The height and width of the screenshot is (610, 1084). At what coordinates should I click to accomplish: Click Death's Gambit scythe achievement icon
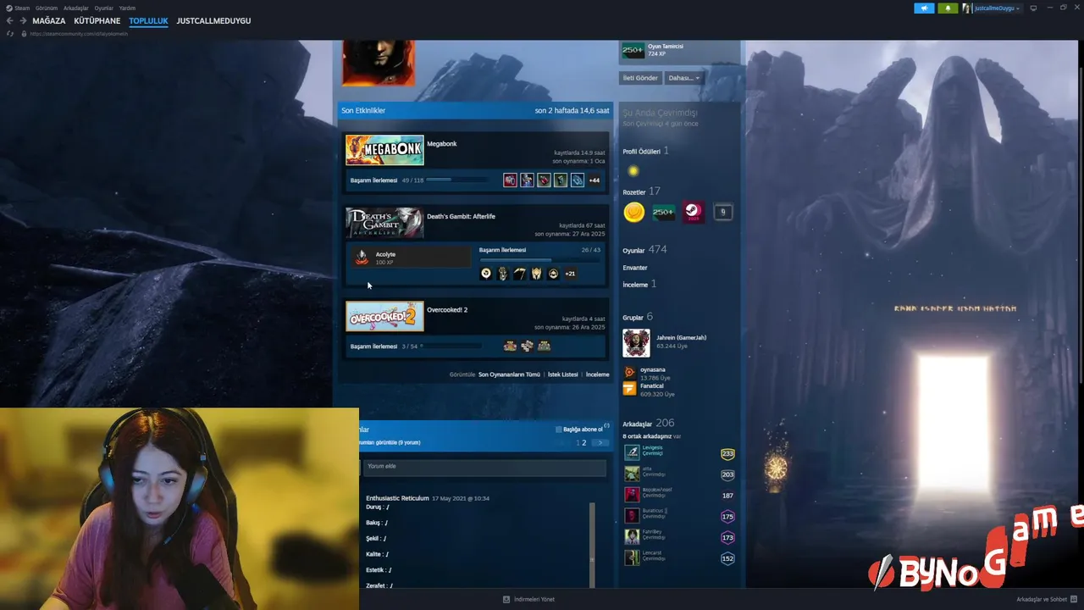pos(519,274)
